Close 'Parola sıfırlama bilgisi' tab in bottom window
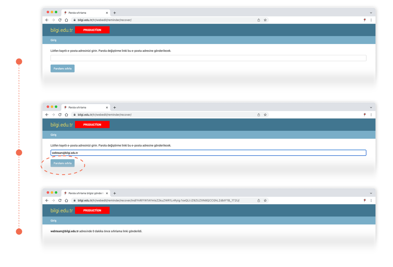 click(x=107, y=193)
